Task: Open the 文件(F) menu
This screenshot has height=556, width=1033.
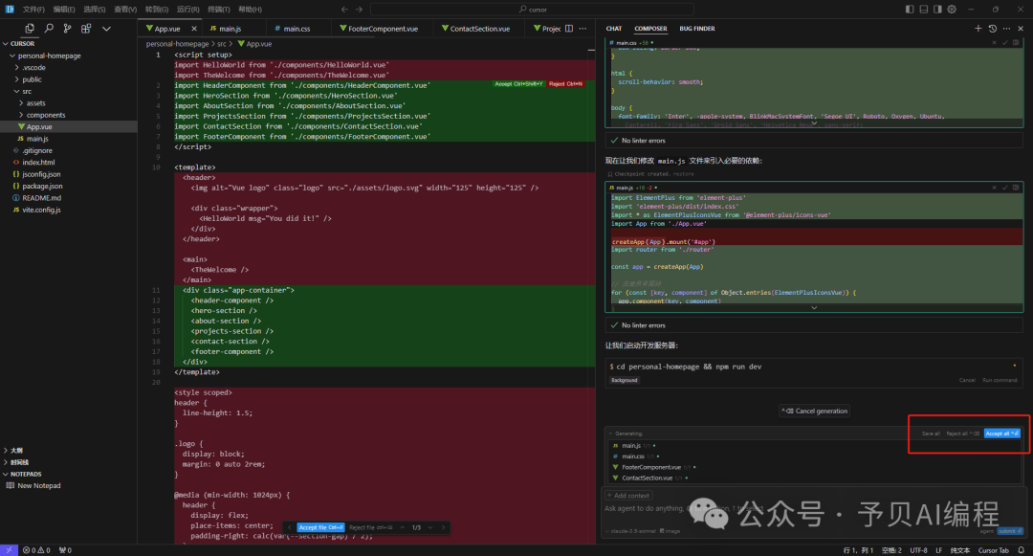Action: click(33, 10)
